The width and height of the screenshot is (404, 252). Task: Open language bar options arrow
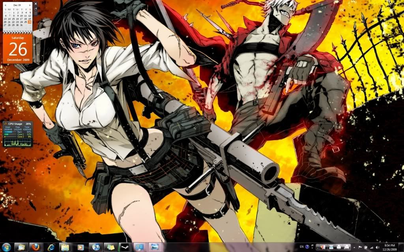(312, 248)
